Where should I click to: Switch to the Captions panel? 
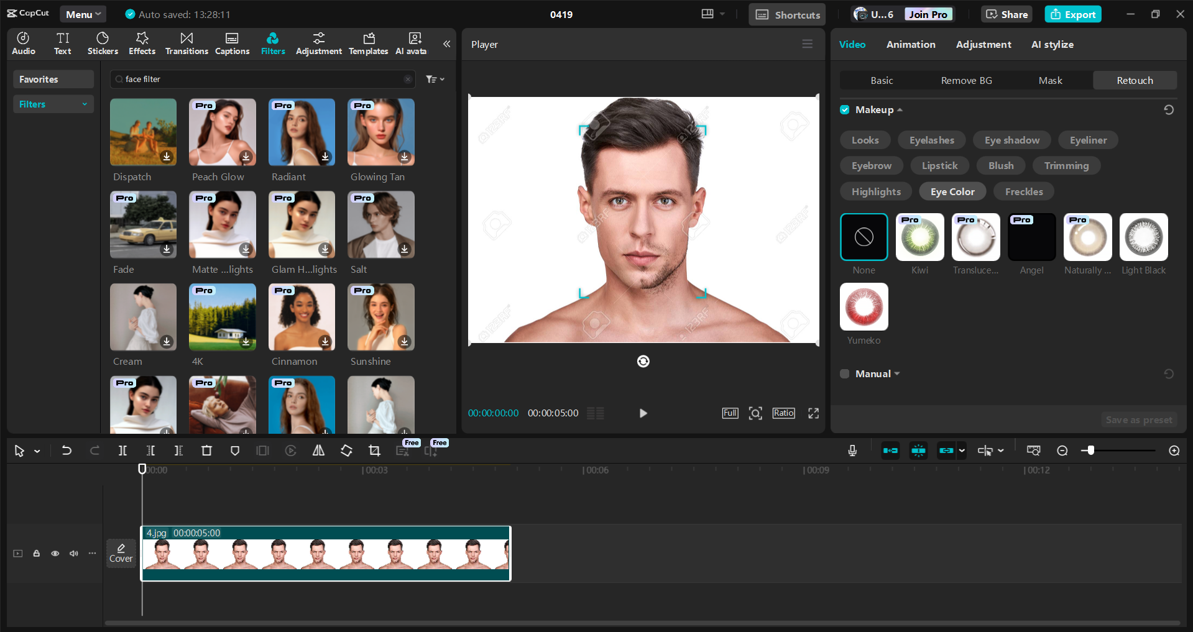point(231,43)
